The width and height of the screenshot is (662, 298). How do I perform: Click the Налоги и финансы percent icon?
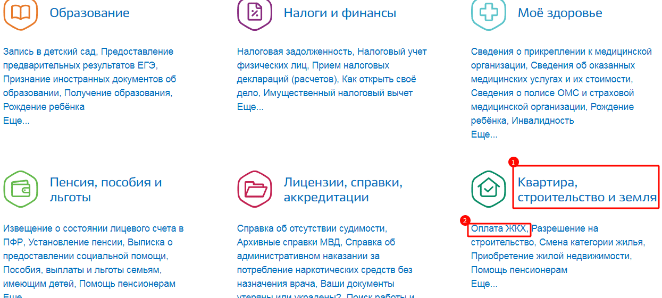pyautogui.click(x=254, y=13)
